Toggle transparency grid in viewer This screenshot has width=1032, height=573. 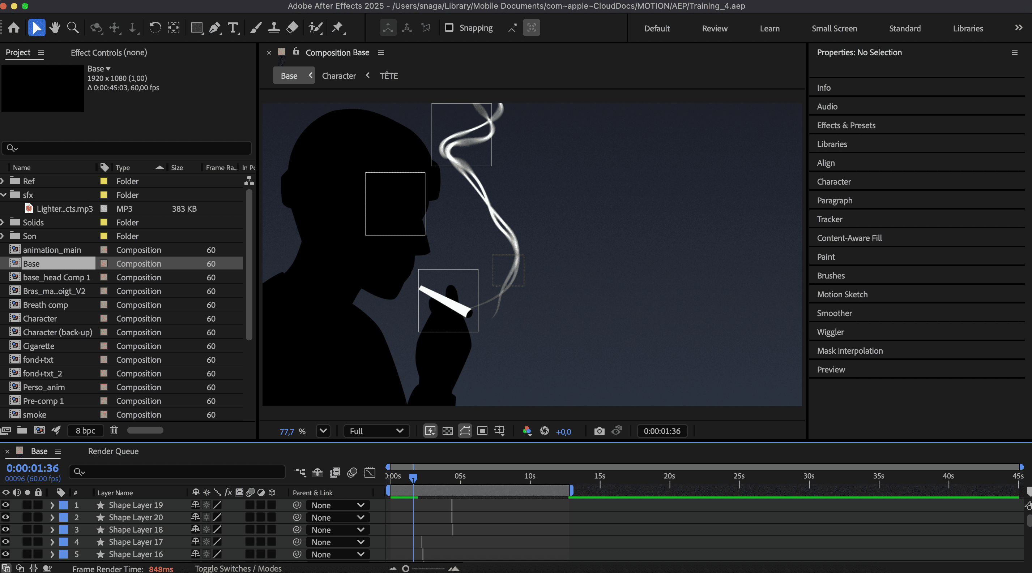point(447,431)
